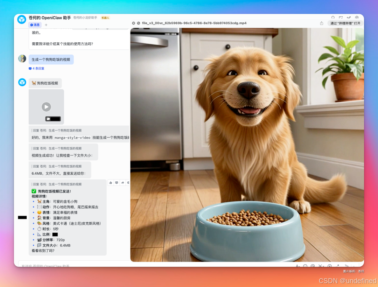This screenshot has height=287, width=378.
Task: Click the manga-style-video code tag
Action: (72, 138)
